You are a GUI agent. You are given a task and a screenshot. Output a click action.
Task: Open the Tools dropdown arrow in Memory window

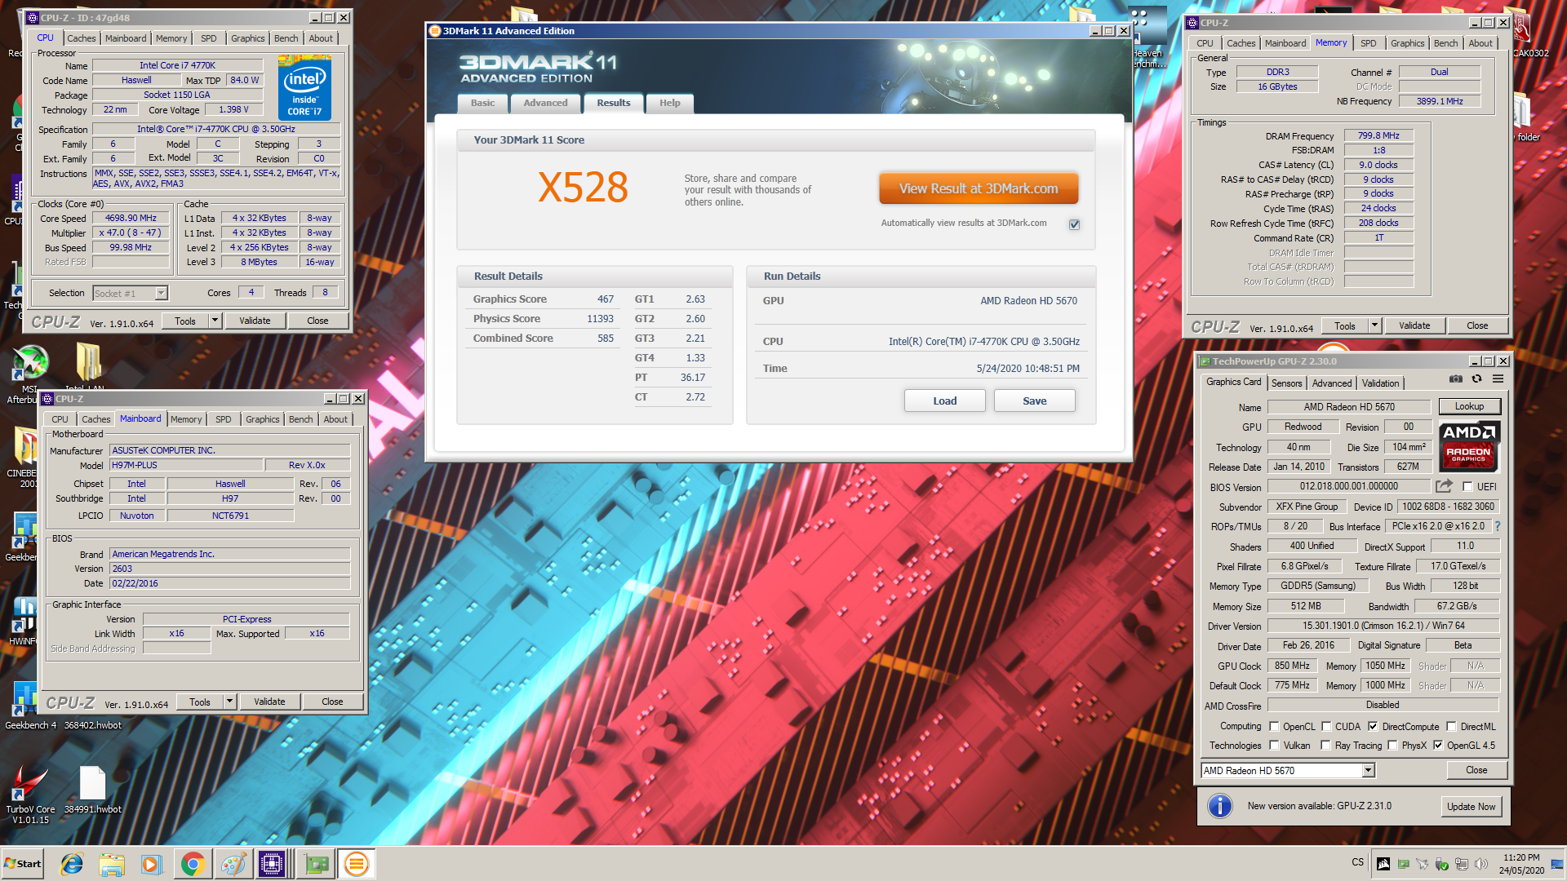[x=1375, y=326]
